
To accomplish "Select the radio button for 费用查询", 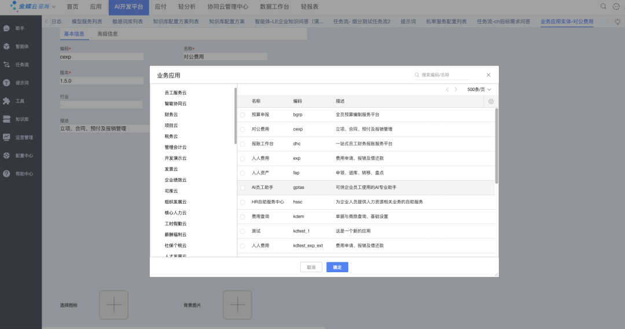I will [242, 217].
